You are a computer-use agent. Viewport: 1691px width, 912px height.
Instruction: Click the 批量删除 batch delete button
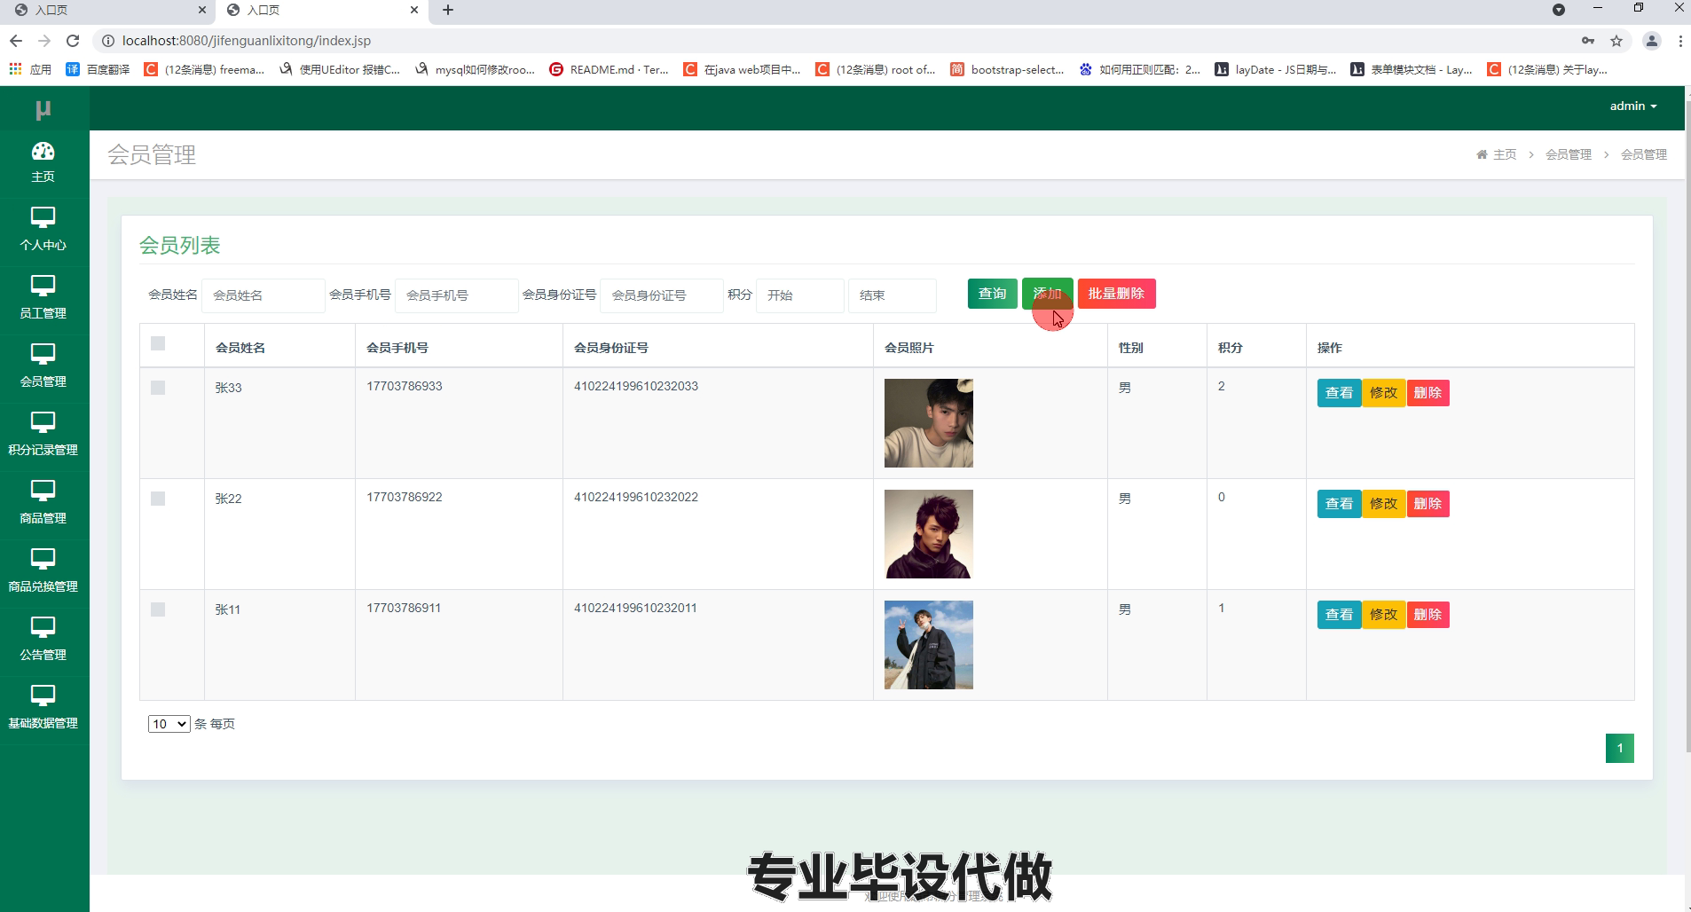(x=1116, y=294)
